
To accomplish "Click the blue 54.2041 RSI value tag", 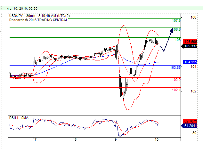I will point(190,126).
